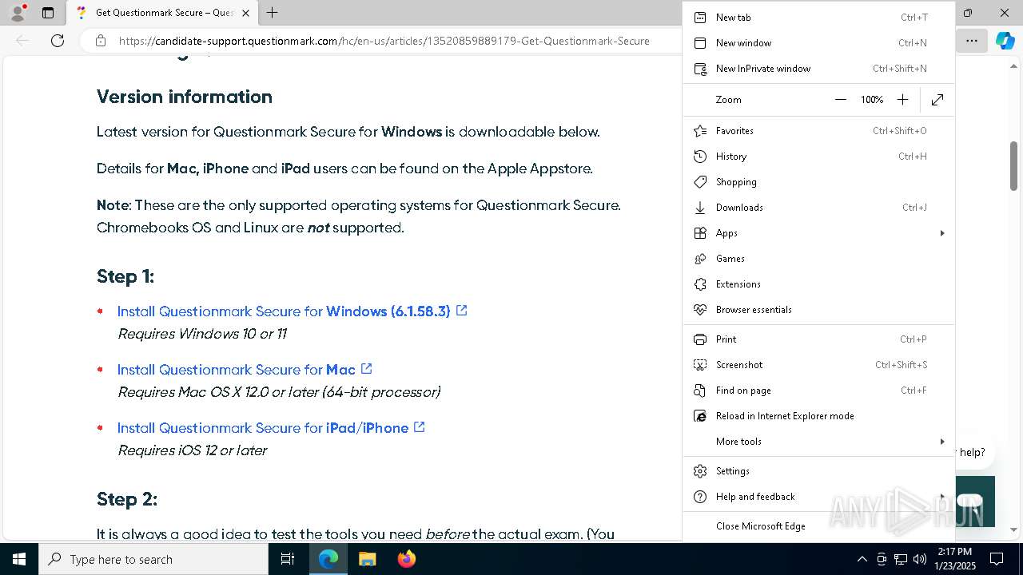Viewport: 1023px width, 575px height.
Task: Click the browser address bar URL
Action: click(384, 41)
